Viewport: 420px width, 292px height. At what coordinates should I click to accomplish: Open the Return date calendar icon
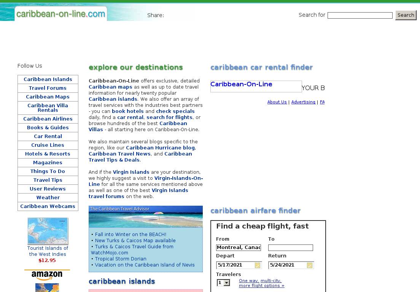(310, 265)
